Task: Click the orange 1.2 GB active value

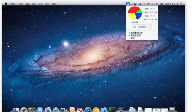Action: tap(152, 16)
